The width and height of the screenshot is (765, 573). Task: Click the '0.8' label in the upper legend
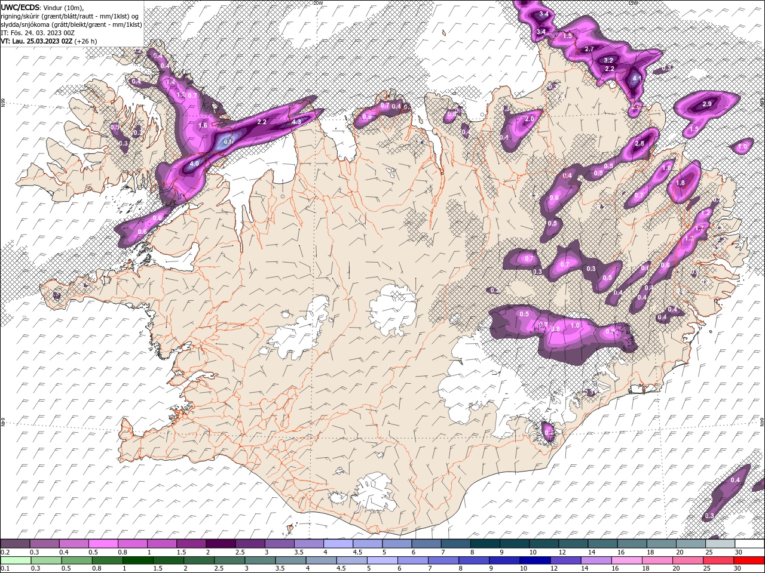coord(123,552)
